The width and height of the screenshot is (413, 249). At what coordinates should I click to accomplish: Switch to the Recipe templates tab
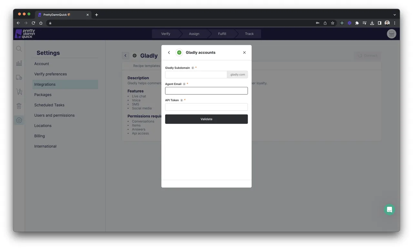point(146,66)
